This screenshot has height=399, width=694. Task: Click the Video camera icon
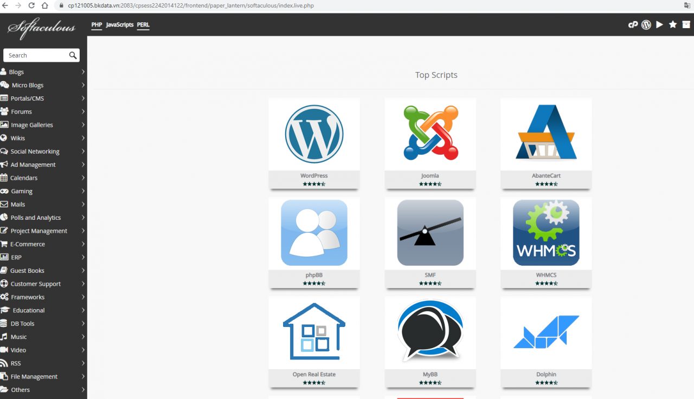pos(4,350)
